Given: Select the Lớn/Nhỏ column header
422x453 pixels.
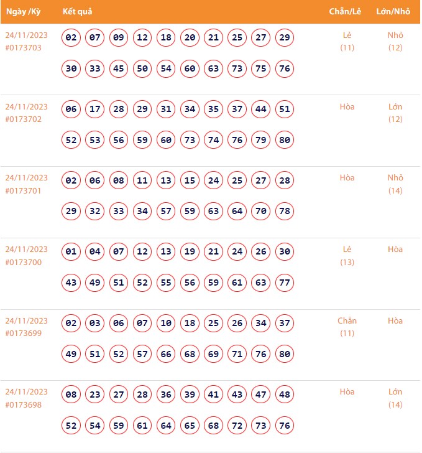Looking at the screenshot, I should (x=393, y=12).
